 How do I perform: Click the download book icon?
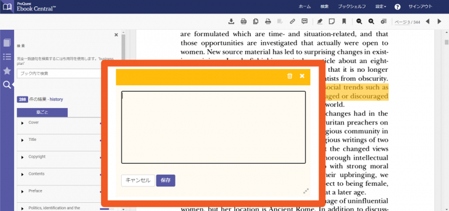click(x=232, y=21)
